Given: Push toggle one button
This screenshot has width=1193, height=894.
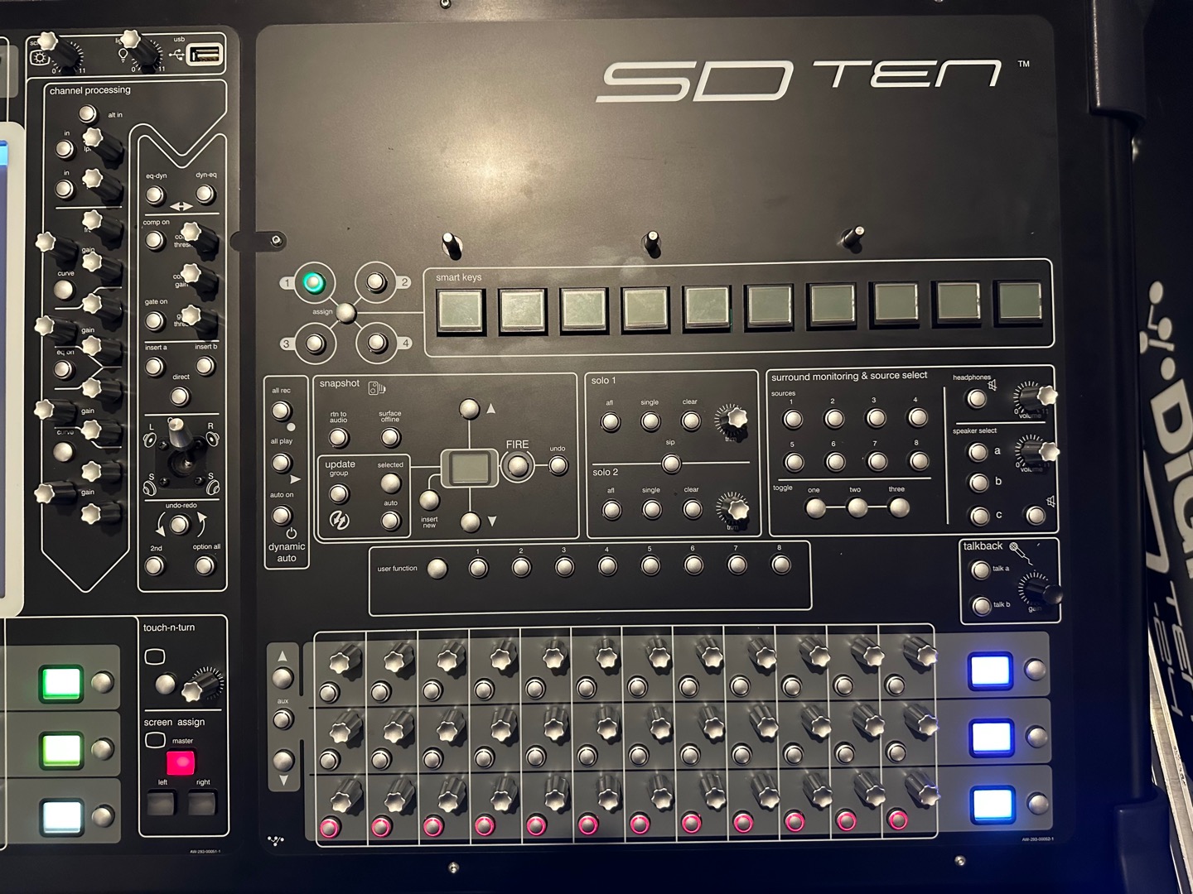Looking at the screenshot, I should pyautogui.click(x=815, y=507).
